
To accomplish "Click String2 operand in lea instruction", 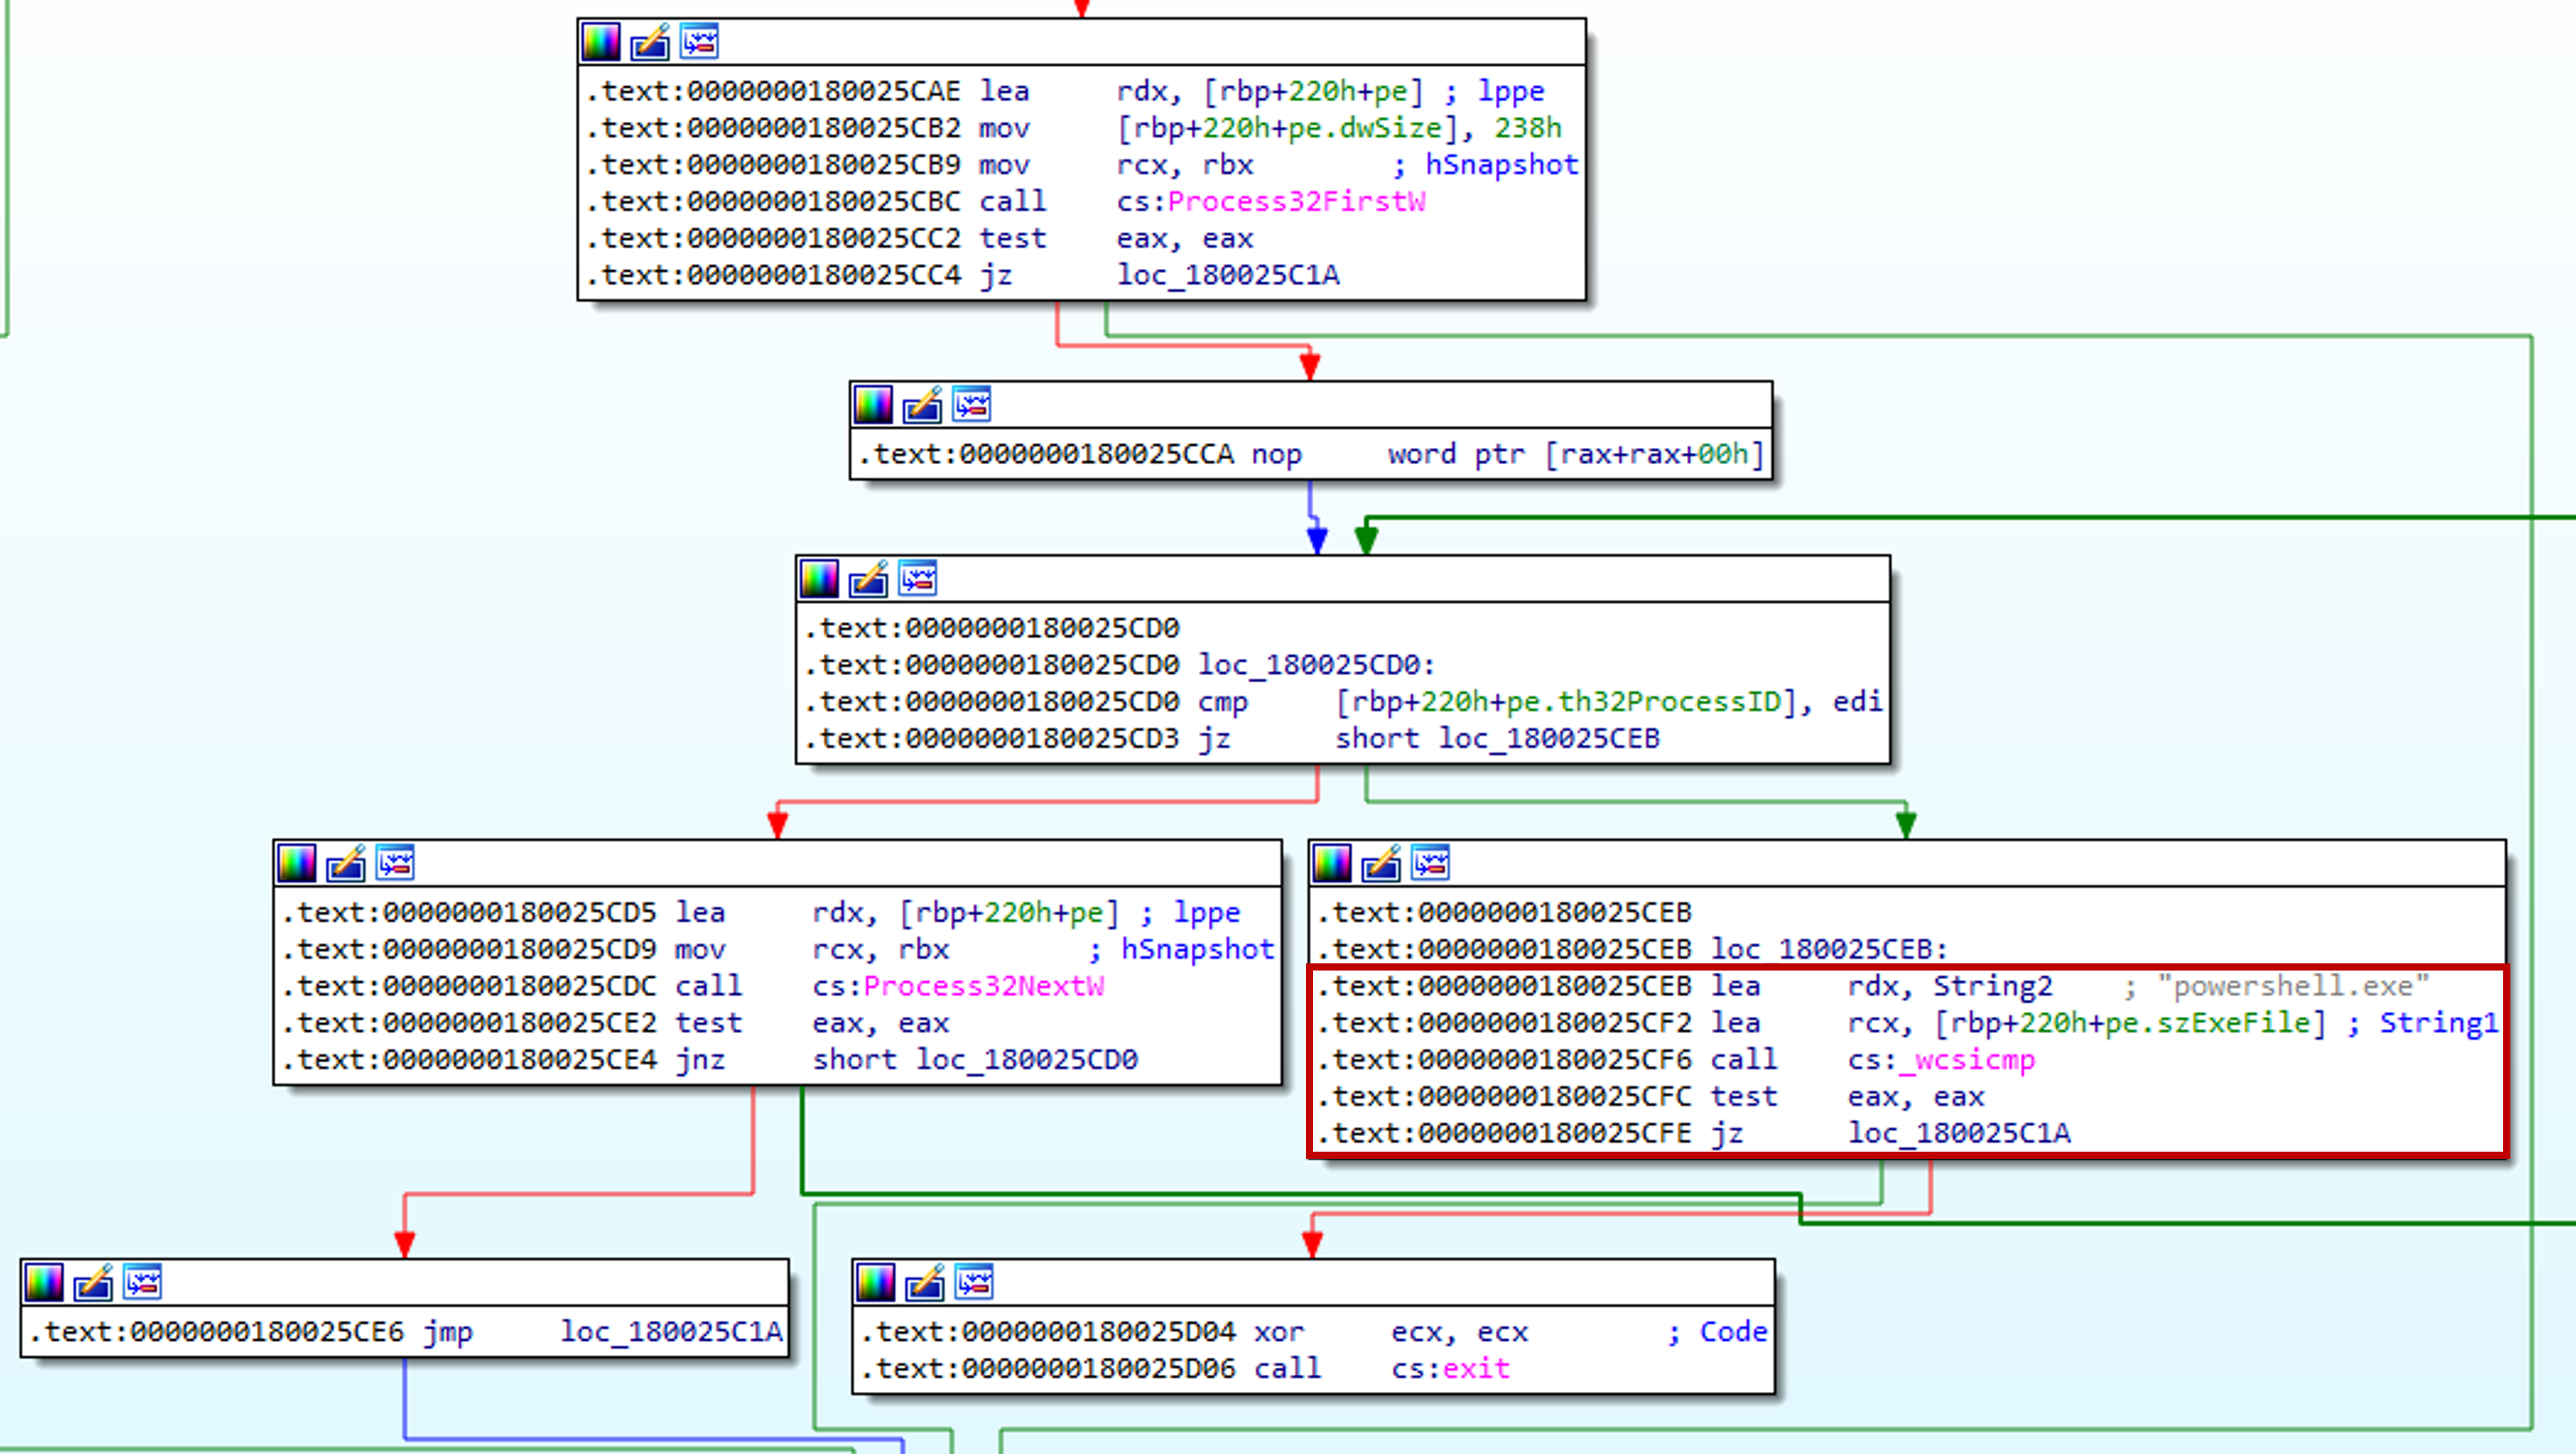I will coord(1992,986).
